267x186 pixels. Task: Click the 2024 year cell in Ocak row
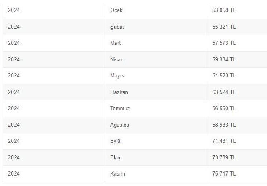click(14, 10)
